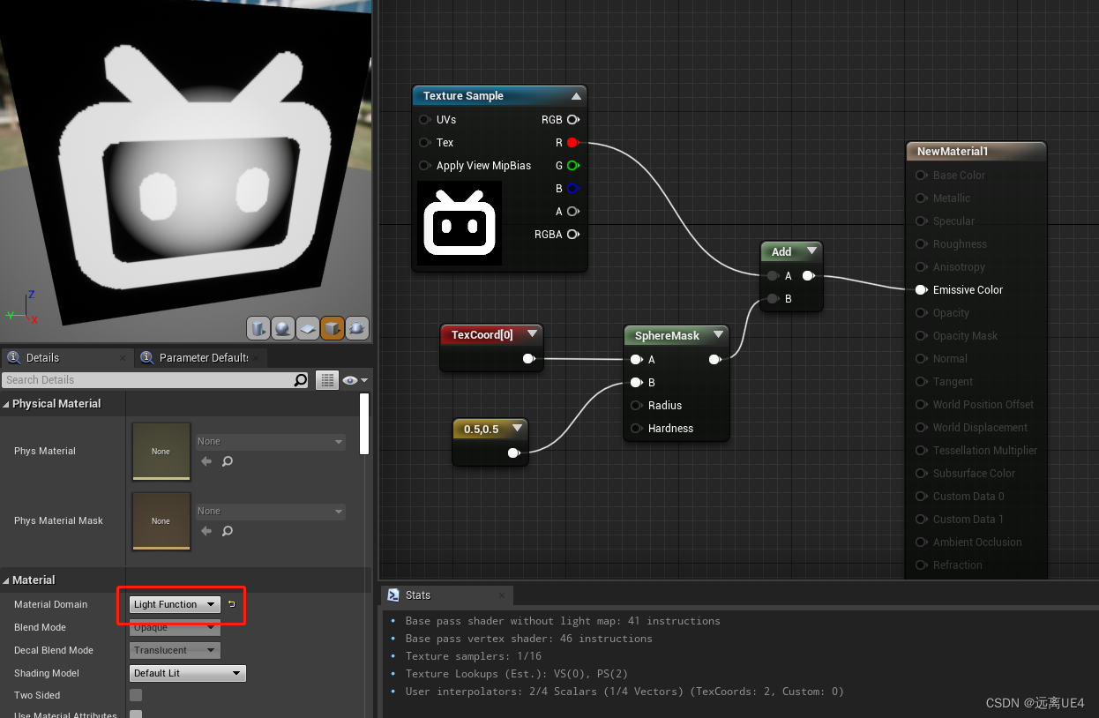Viewport: 1099px width, 718px height.
Task: Toggle Use Material Attributes checkbox
Action: point(136,715)
